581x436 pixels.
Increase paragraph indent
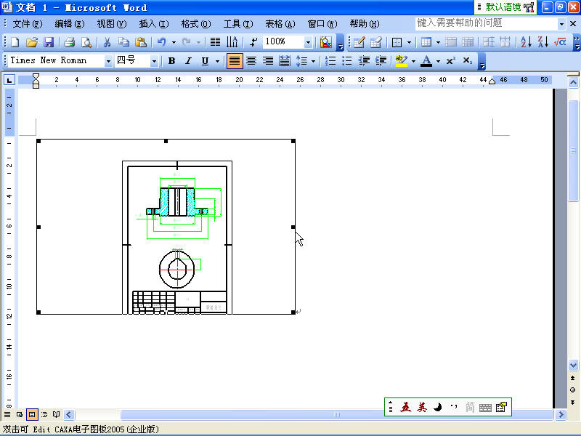click(x=381, y=61)
